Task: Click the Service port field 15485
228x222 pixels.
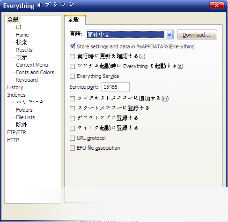Action: [116, 87]
